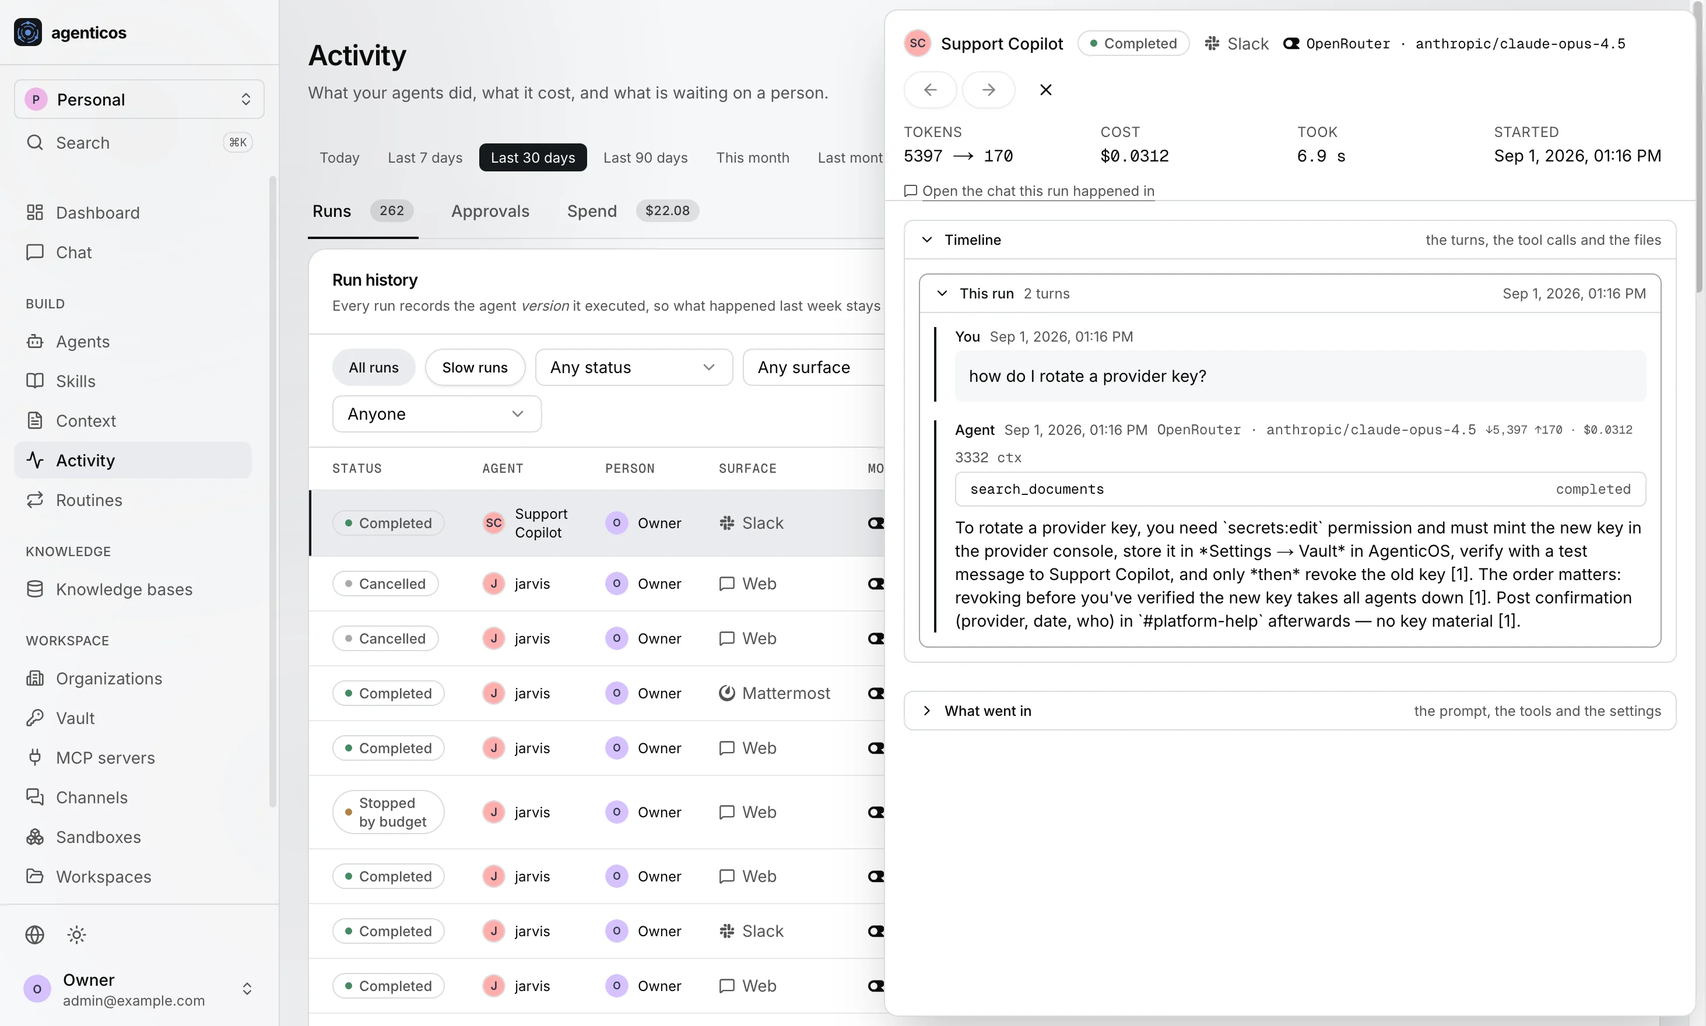This screenshot has width=1706, height=1026.
Task: Click the Search magnifier icon
Action: click(34, 142)
